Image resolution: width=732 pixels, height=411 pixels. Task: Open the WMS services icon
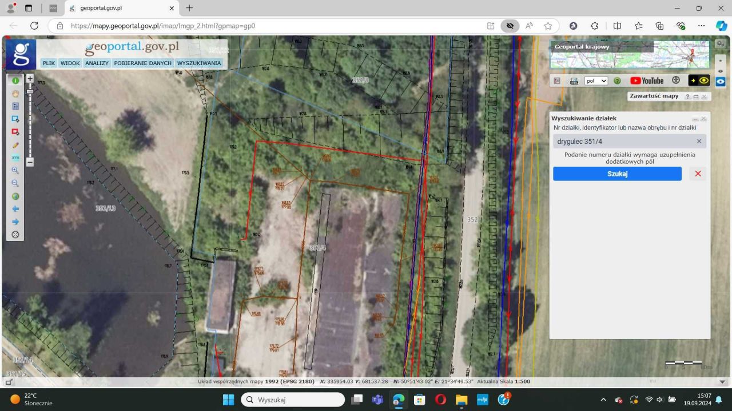[574, 81]
